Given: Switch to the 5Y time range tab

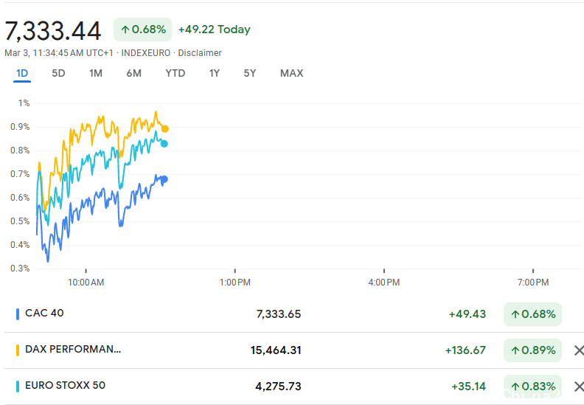Looking at the screenshot, I should [x=250, y=73].
